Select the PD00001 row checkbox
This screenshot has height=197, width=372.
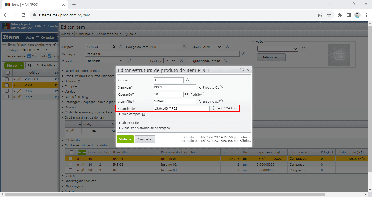(x=7, y=79)
